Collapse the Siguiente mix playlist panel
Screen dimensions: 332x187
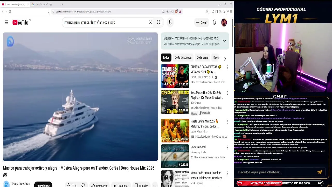point(224,41)
